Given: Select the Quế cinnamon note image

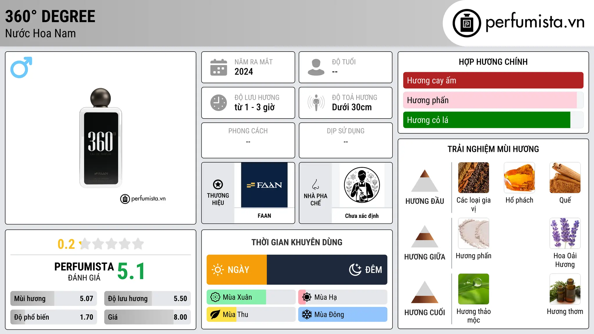Looking at the screenshot, I should (x=565, y=178).
